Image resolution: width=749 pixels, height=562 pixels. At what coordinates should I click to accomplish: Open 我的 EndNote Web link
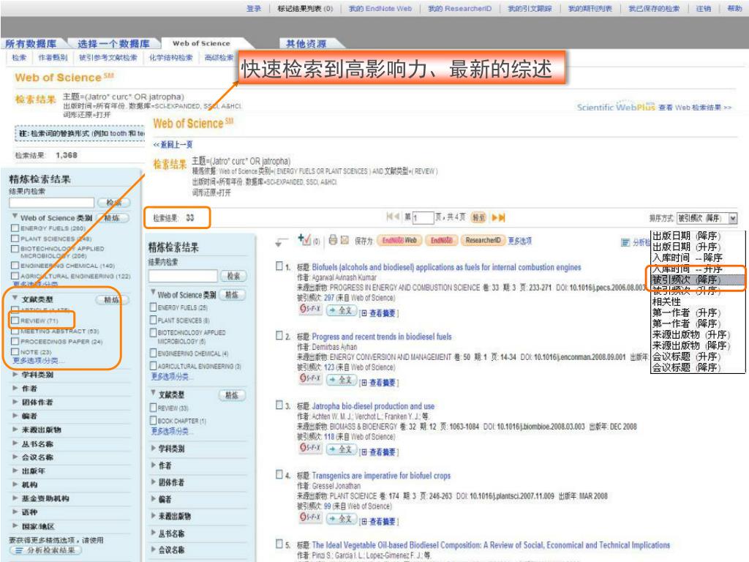pos(380,8)
